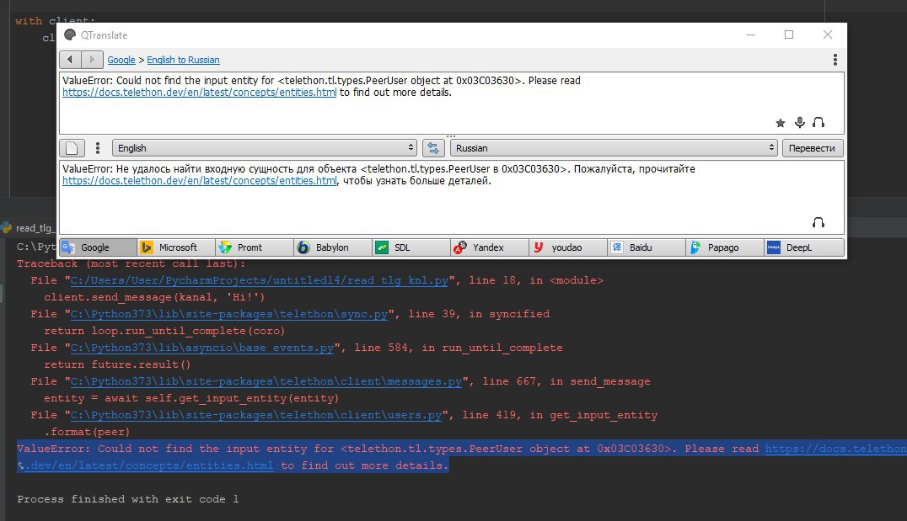Listen to the Russian translation with the headphones icon
907x521 pixels.
click(x=818, y=222)
